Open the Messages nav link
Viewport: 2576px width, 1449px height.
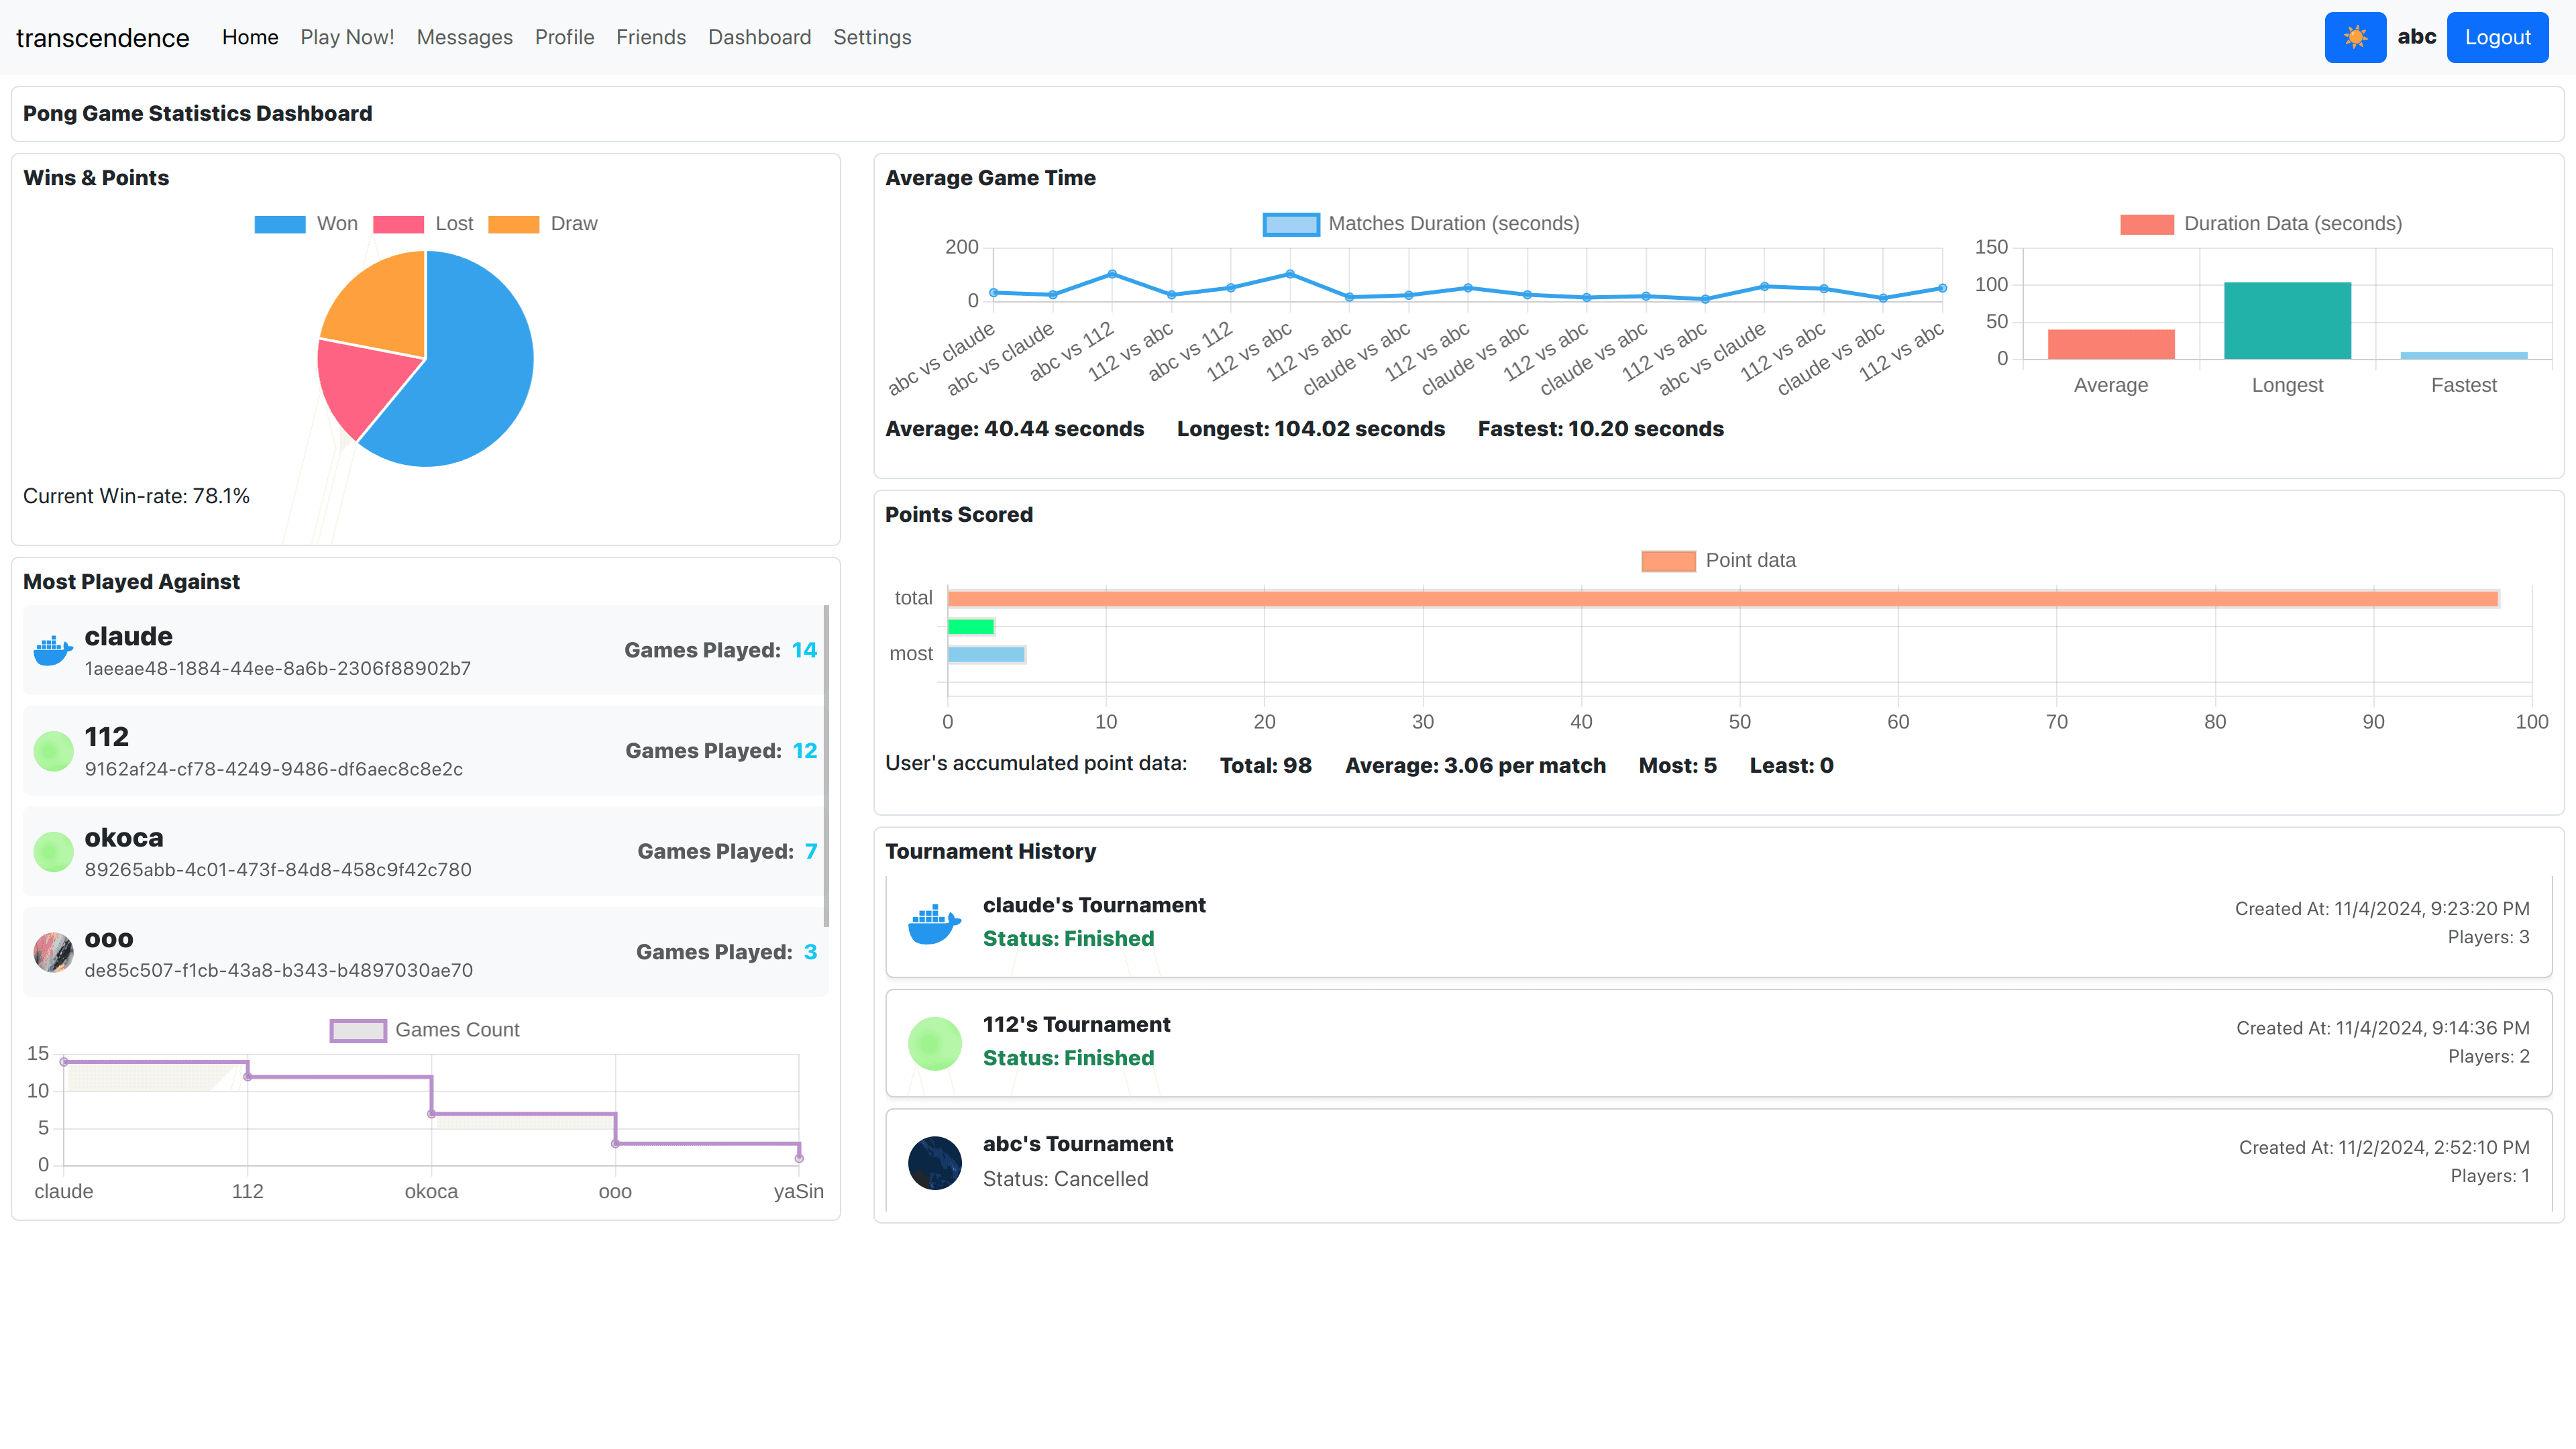tap(464, 37)
